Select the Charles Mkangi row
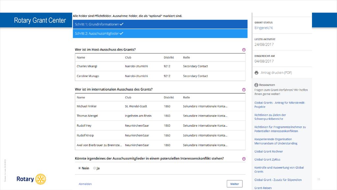The image size is (337, 190). [x=160, y=66]
